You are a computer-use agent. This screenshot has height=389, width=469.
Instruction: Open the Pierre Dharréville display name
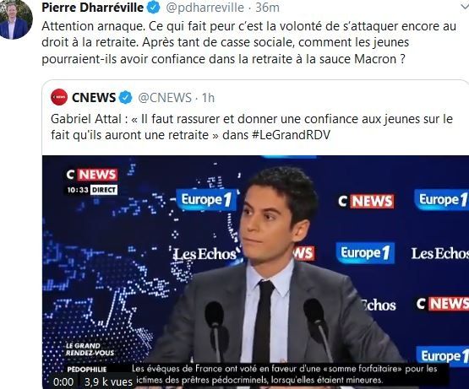[x=93, y=8]
